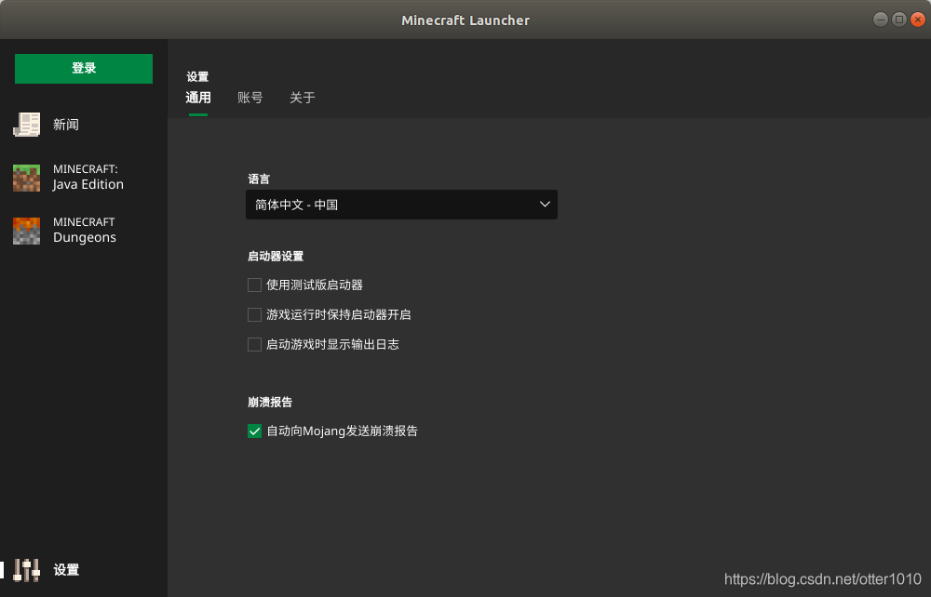Image resolution: width=931 pixels, height=597 pixels.
Task: Click the 游戏运行时保持启动器开启 label text
Action: tap(339, 315)
